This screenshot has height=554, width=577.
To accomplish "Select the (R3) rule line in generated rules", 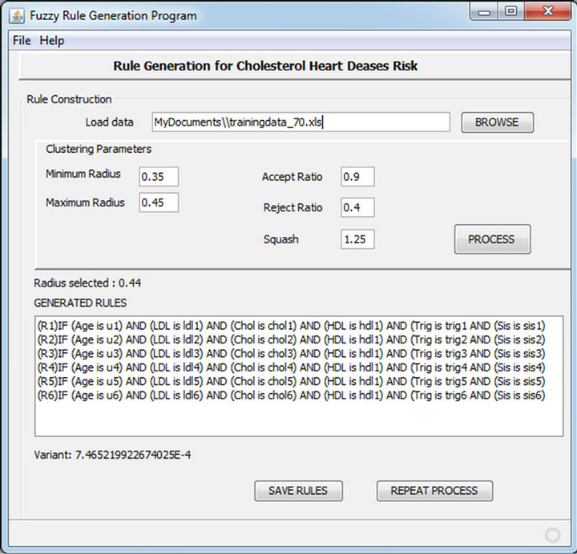I will (x=291, y=354).
